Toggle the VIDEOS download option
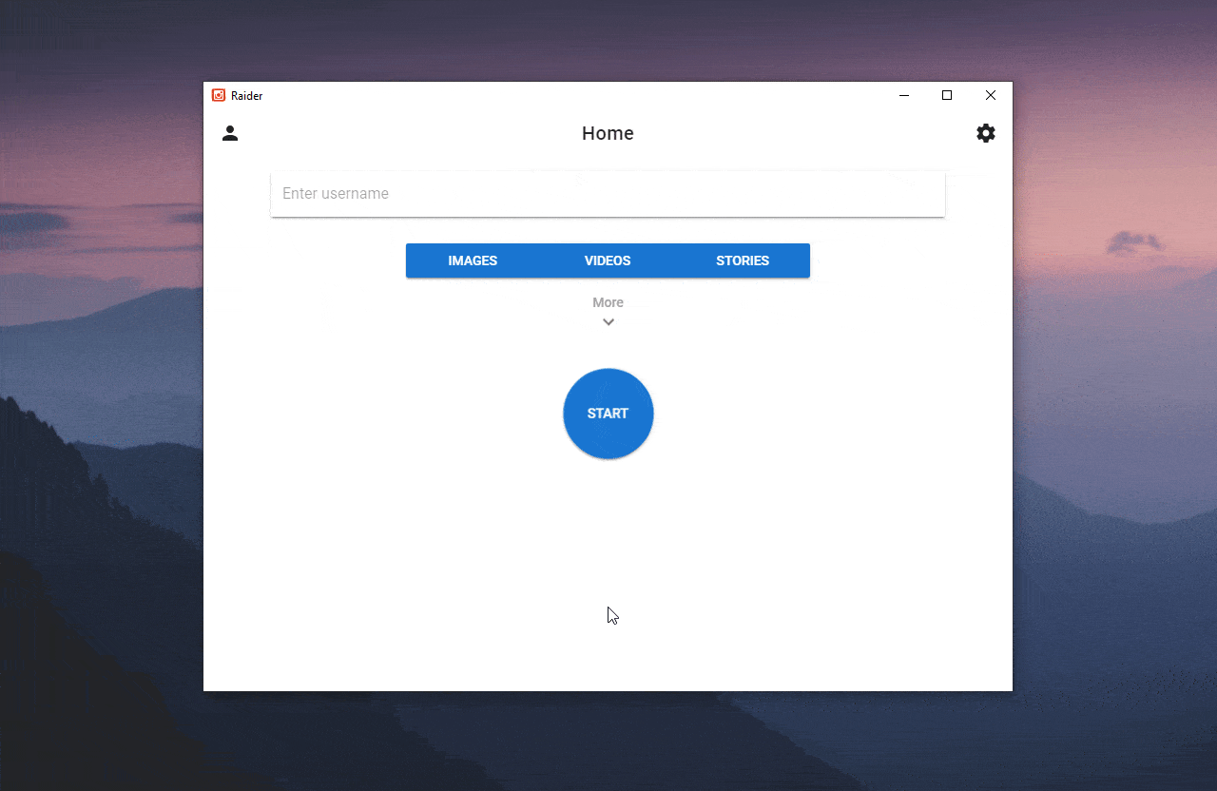 pos(608,260)
